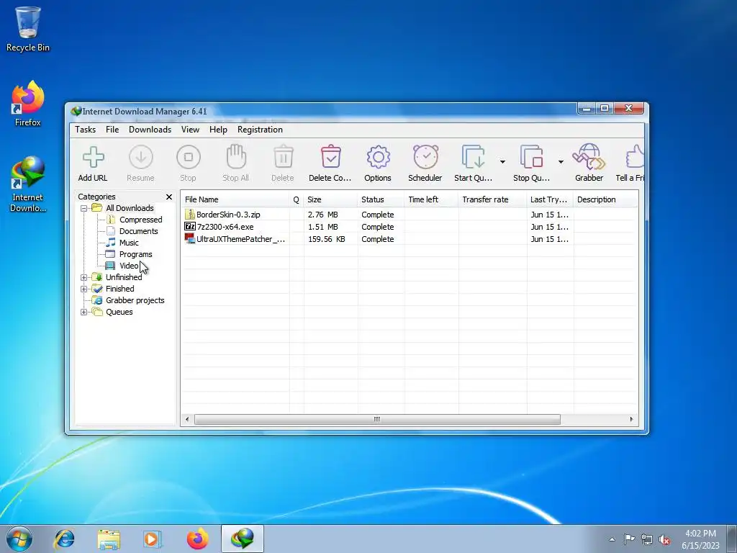Open the Downloads menu
737x553 pixels.
pyautogui.click(x=150, y=130)
